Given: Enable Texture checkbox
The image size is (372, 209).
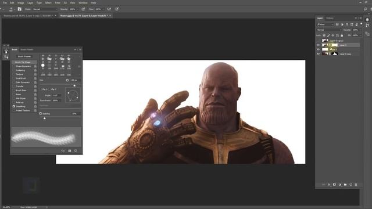Looking at the screenshot, I should (14, 74).
